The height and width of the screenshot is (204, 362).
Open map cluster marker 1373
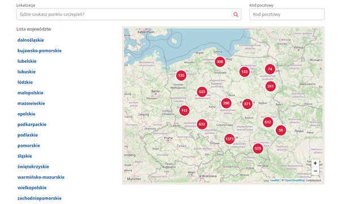tap(229, 139)
